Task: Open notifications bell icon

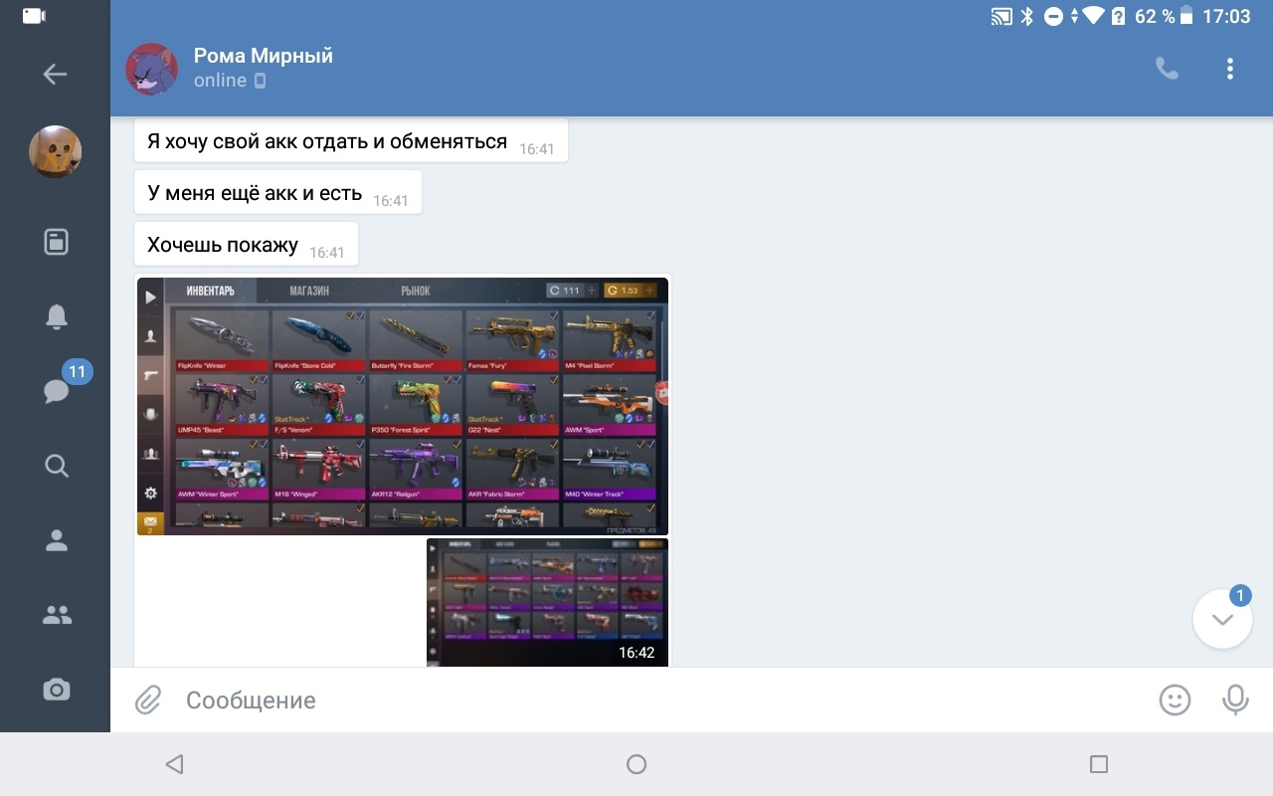Action: click(56, 316)
